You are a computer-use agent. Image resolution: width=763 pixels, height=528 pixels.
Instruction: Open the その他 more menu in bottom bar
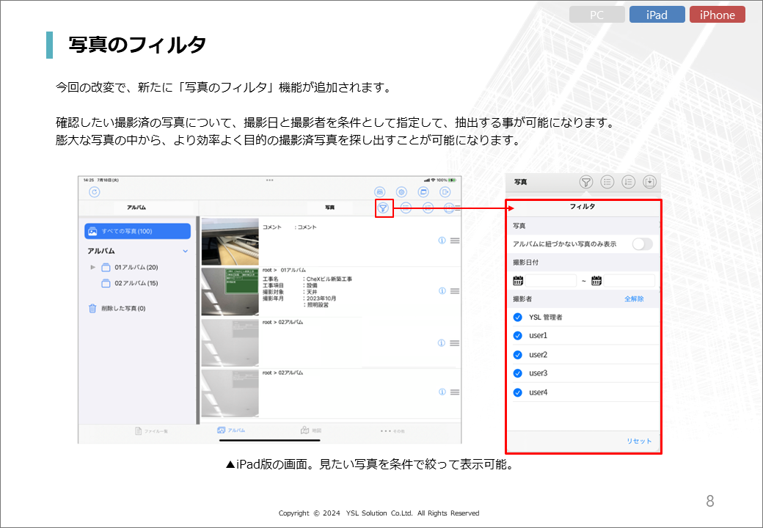pos(392,431)
